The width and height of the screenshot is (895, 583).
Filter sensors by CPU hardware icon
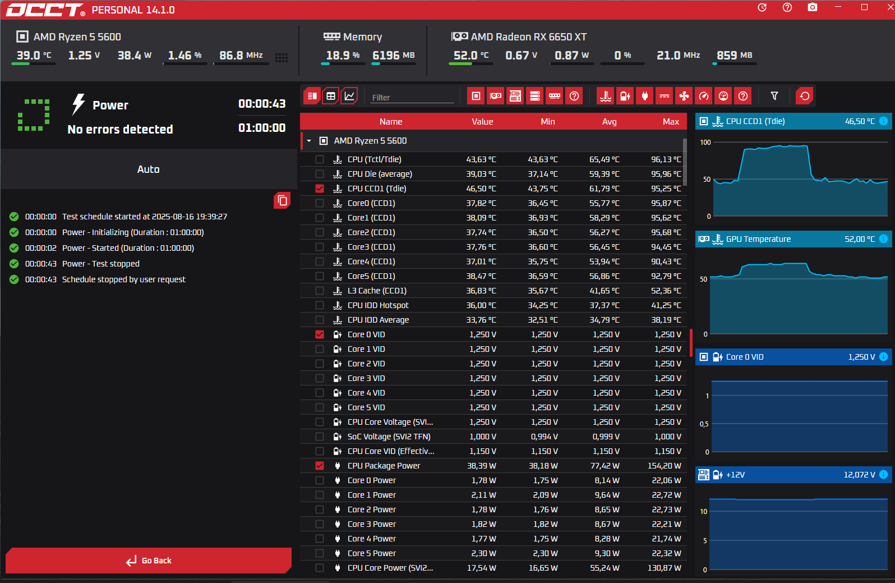[476, 96]
